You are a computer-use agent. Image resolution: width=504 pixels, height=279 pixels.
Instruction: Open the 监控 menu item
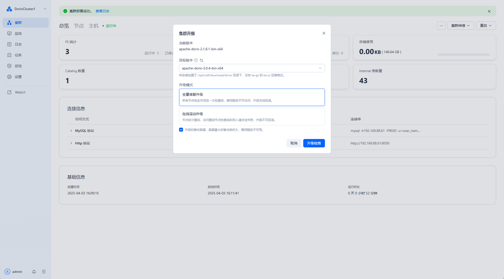click(26, 33)
